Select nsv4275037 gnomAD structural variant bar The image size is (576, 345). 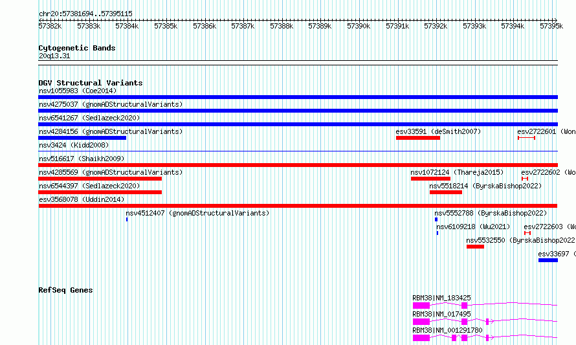pyautogui.click(x=298, y=111)
